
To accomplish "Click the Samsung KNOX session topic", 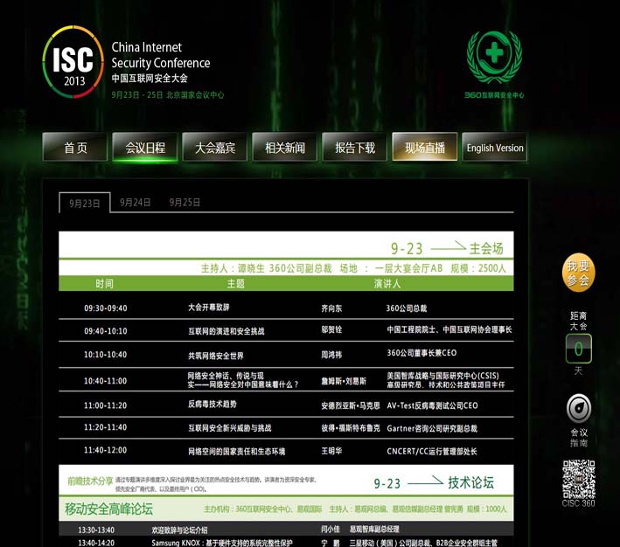I will coord(222,543).
